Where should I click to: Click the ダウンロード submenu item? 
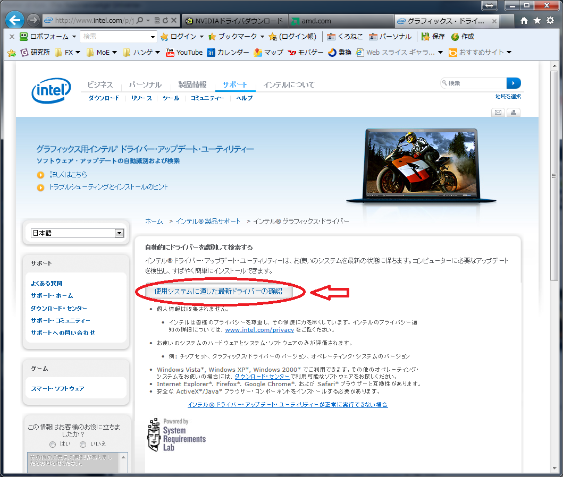click(104, 98)
